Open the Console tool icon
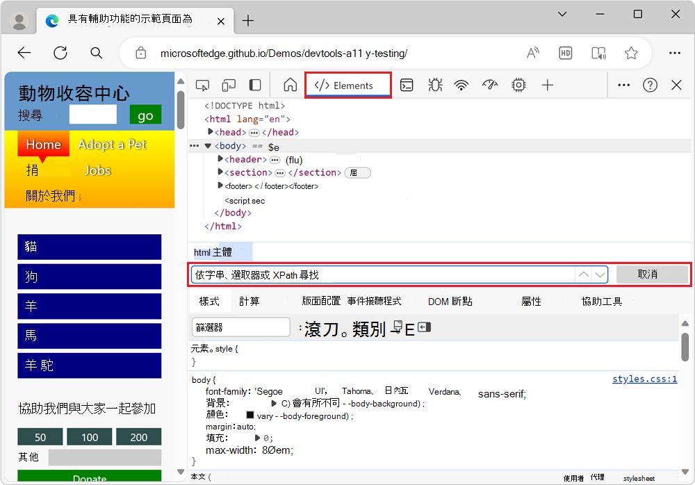This screenshot has height=485, width=695. click(407, 85)
